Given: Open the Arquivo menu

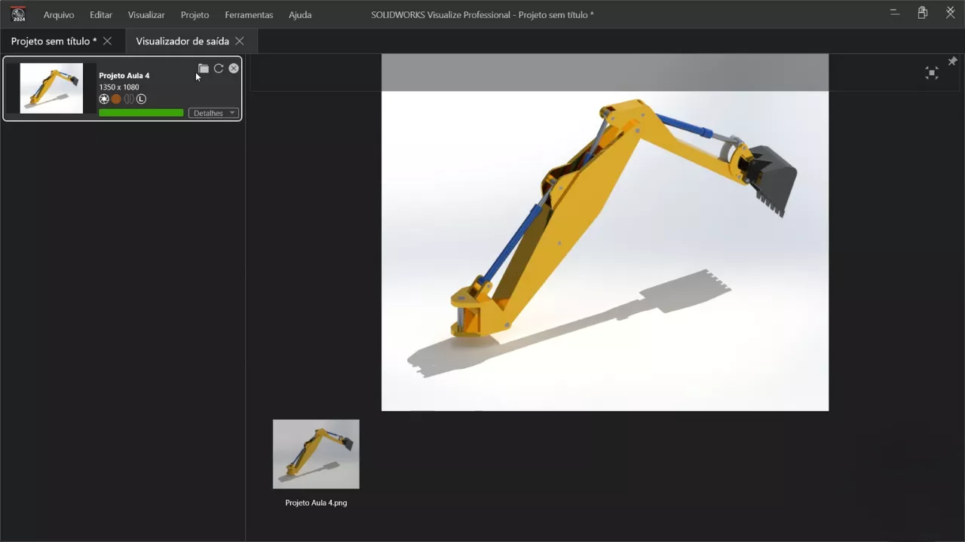Looking at the screenshot, I should click(59, 15).
